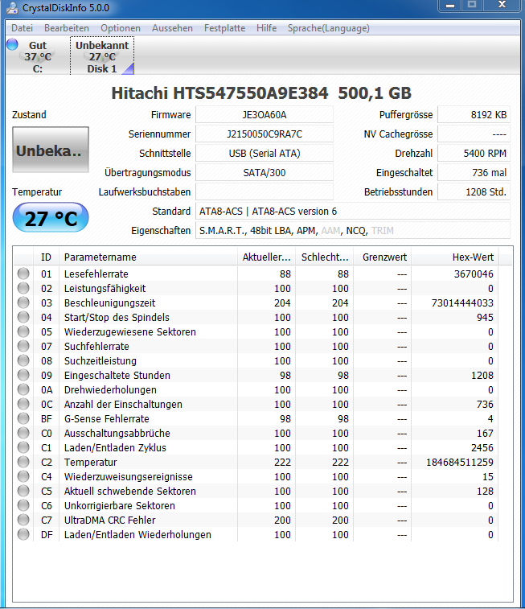Click hex value 73014444033
The width and height of the screenshot is (525, 609).
(x=462, y=303)
